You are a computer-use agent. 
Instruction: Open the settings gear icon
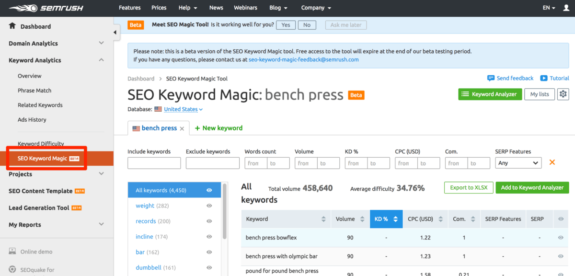[x=563, y=94]
